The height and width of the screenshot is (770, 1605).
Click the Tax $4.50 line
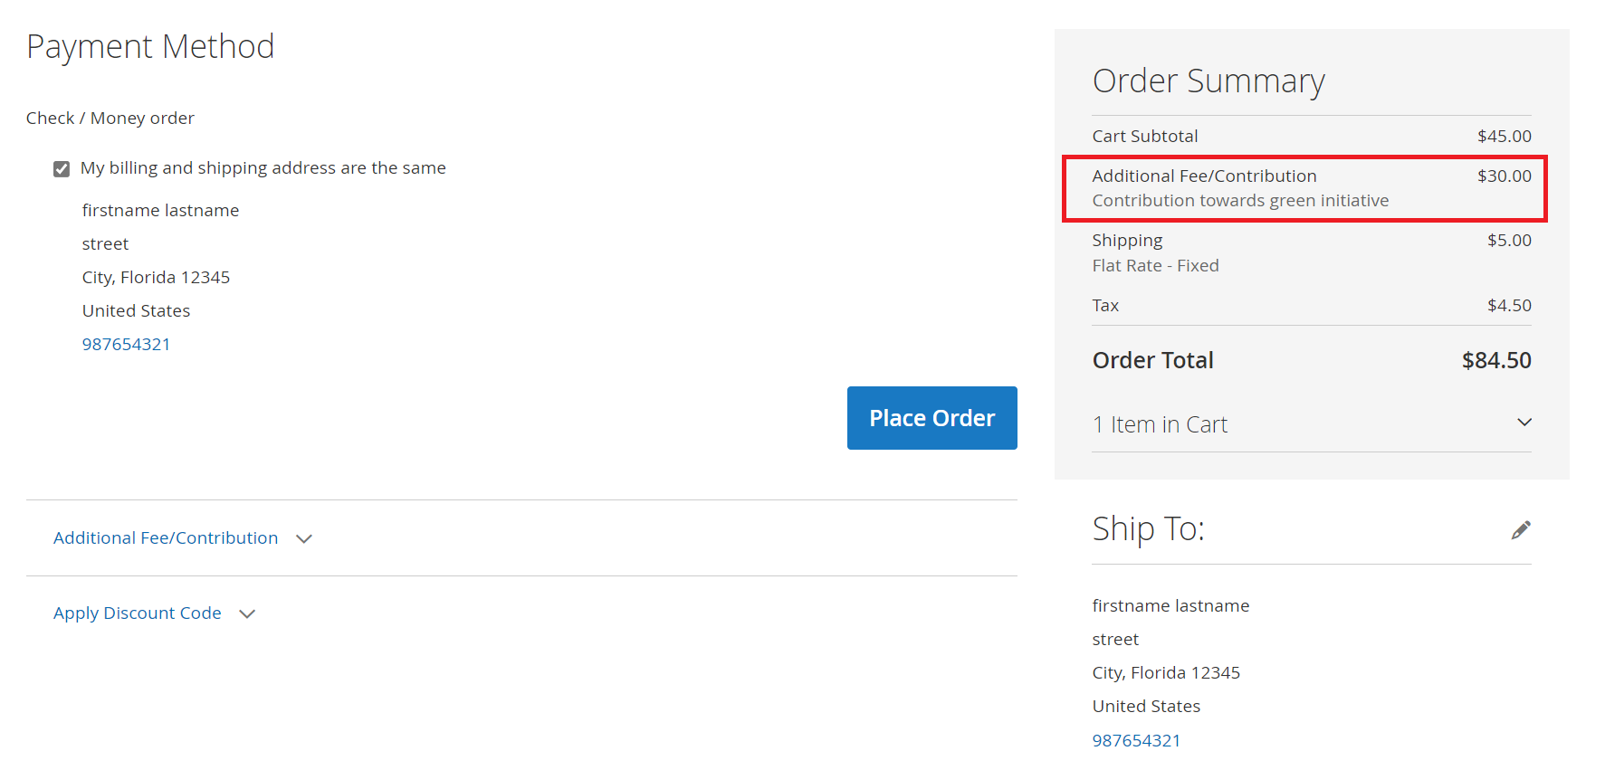click(1312, 306)
